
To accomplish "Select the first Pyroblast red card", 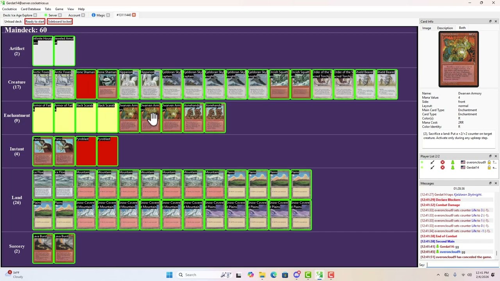I will [x=86, y=151].
